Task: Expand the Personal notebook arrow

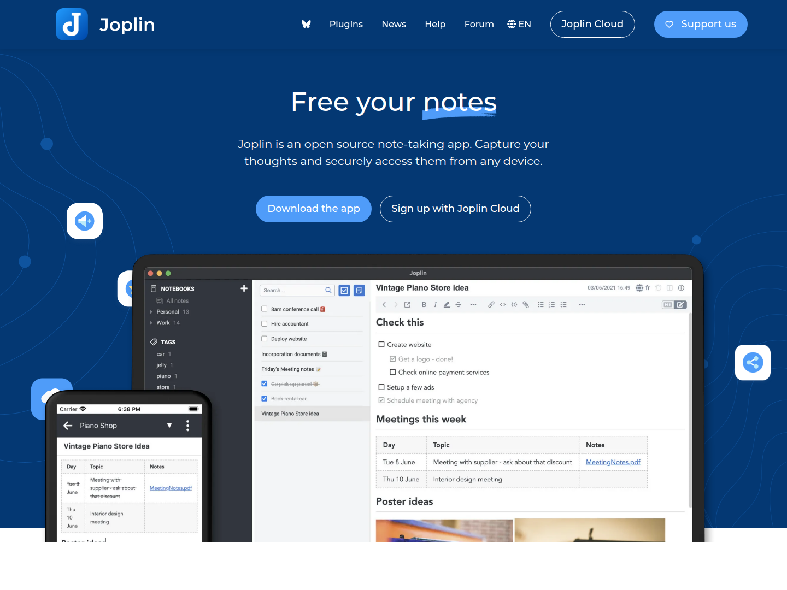Action: 151,312
